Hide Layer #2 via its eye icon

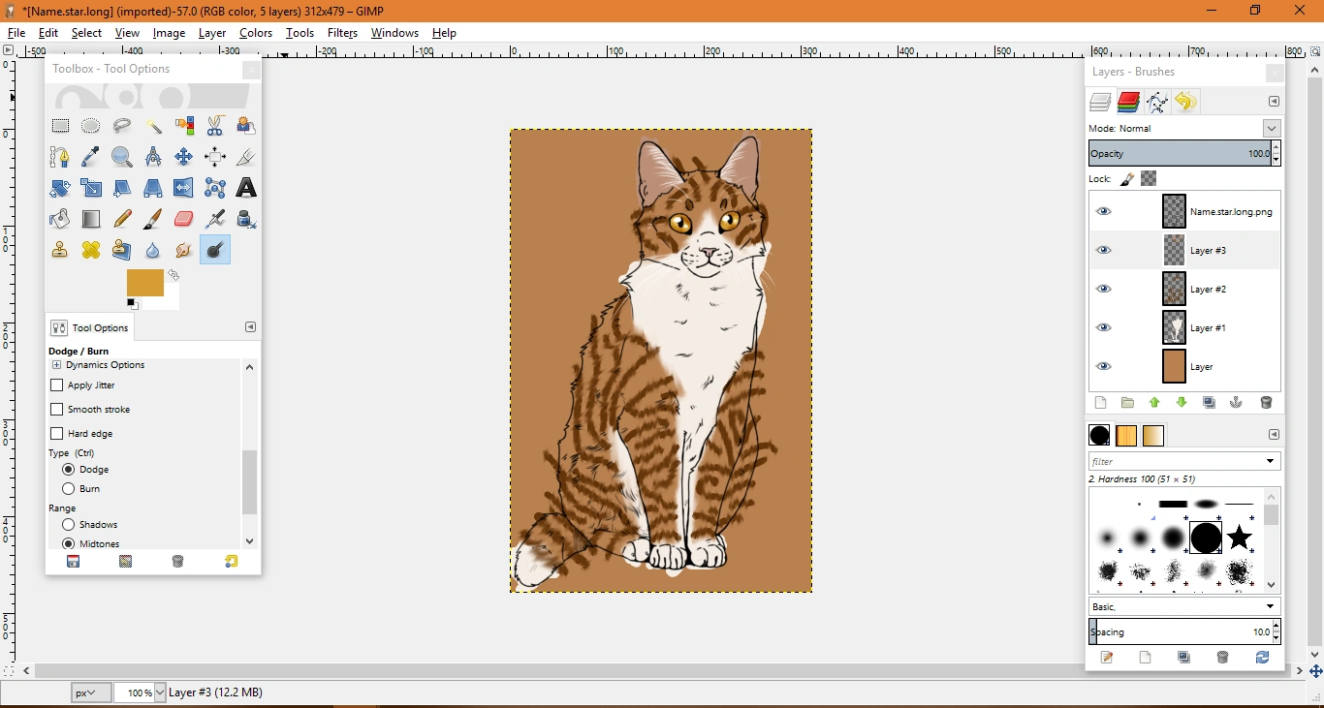(1104, 289)
